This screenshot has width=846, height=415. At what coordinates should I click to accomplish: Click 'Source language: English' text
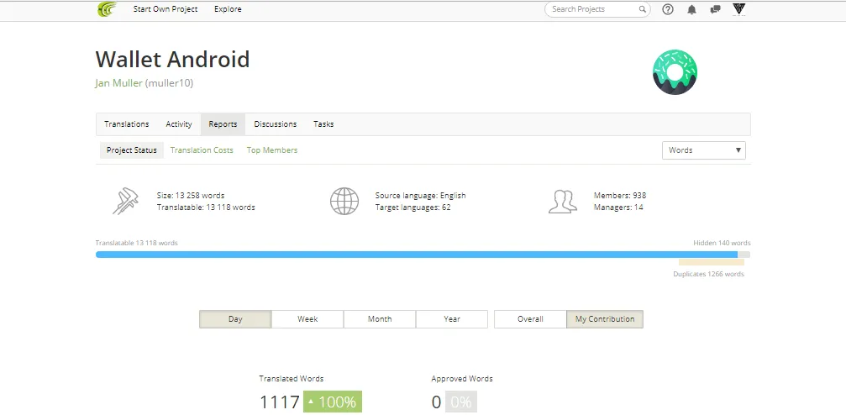pos(420,196)
